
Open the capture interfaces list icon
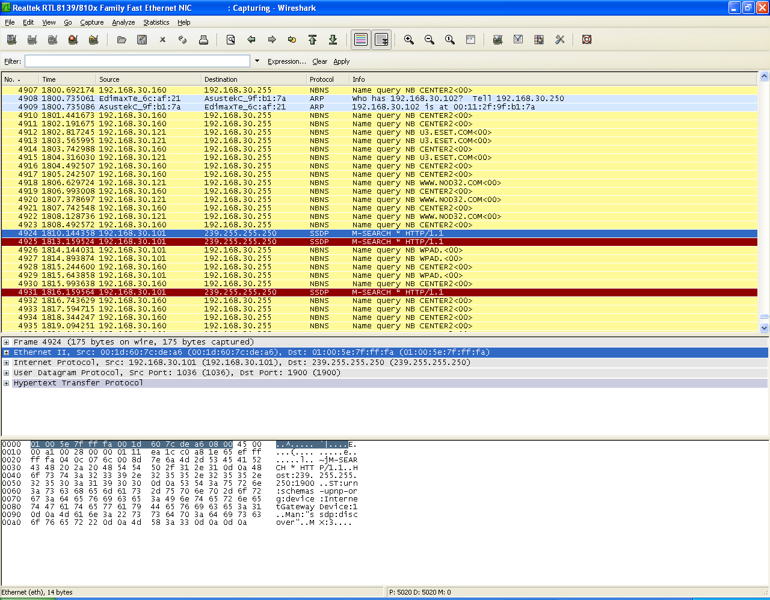(11, 40)
